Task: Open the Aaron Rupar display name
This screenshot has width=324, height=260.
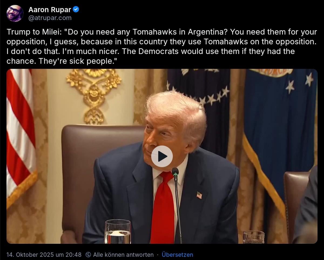Action: (50, 10)
